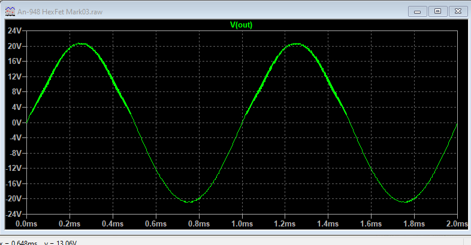
Task: Click the 0.6ms time axis label
Action: point(156,223)
